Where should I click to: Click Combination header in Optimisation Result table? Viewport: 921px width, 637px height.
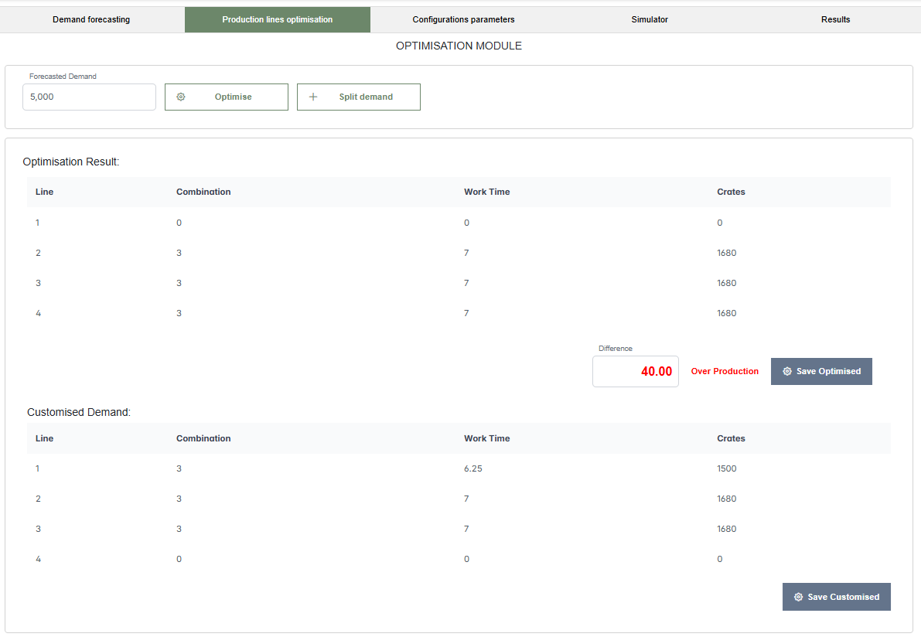(x=203, y=192)
